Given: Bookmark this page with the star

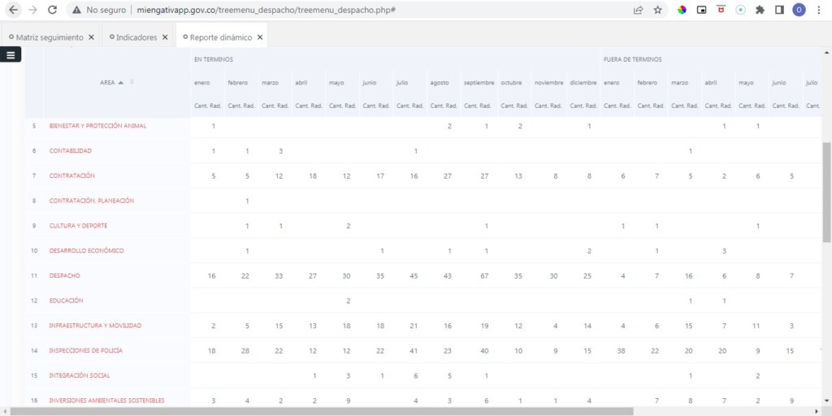Looking at the screenshot, I should [658, 10].
